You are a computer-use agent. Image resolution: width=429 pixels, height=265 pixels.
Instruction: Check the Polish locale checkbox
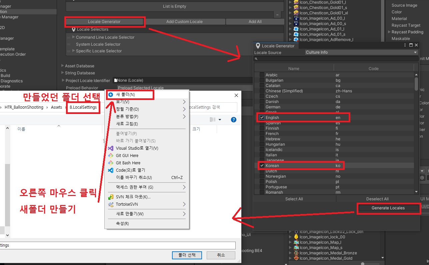click(x=262, y=182)
